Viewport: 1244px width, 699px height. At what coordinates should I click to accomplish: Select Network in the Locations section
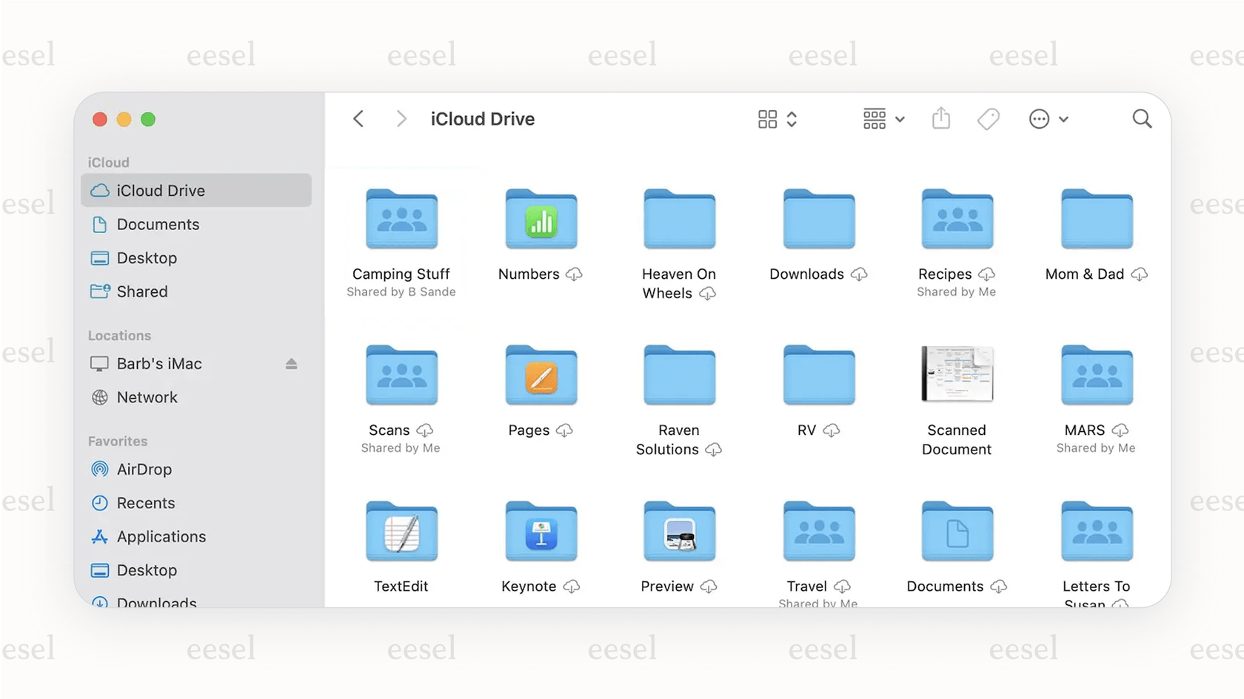pos(147,397)
